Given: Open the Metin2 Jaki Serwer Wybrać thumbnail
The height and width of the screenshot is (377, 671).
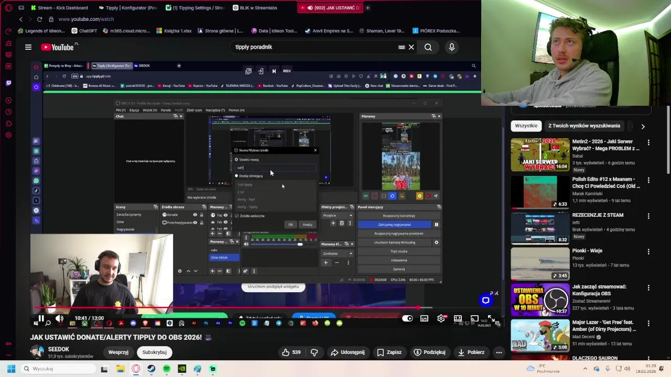Looking at the screenshot, I should 540,154.
